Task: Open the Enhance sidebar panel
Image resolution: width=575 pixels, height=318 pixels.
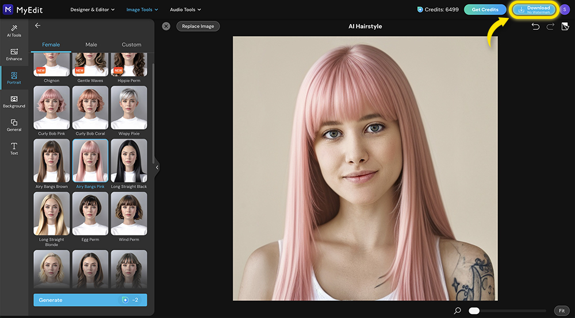Action: (x=14, y=55)
